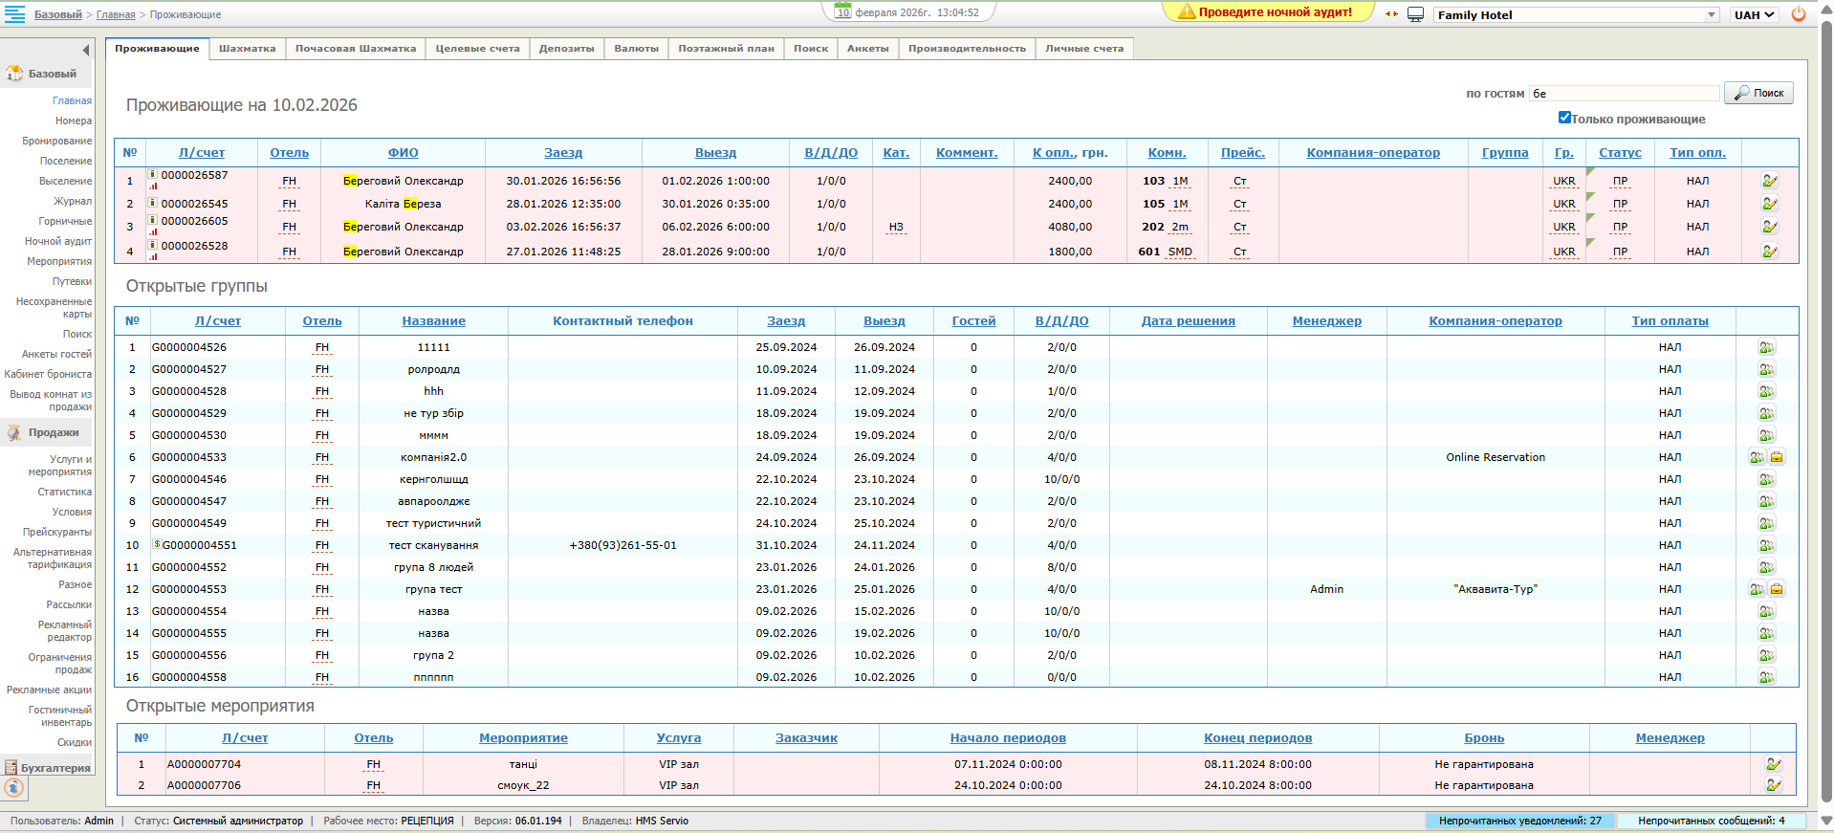This screenshot has width=1834, height=833.
Task: Open guest edit icon for account 0000026587
Action: click(x=1770, y=181)
